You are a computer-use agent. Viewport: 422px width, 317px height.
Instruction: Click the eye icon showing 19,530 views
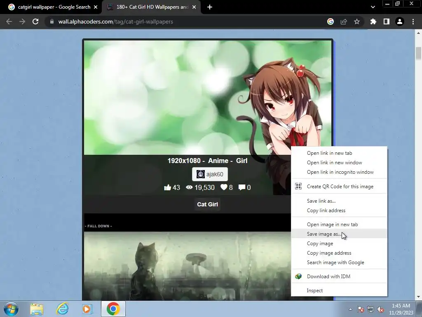[189, 187]
